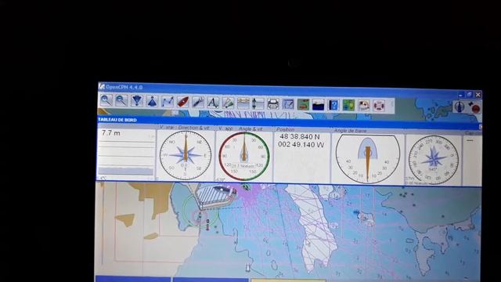This screenshot has width=501, height=282.
Task: Click the Zoom In magnifier tool
Action: point(106,100)
